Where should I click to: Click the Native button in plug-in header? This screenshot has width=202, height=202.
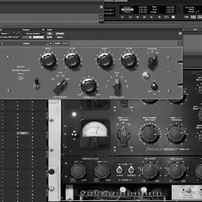tap(60, 37)
